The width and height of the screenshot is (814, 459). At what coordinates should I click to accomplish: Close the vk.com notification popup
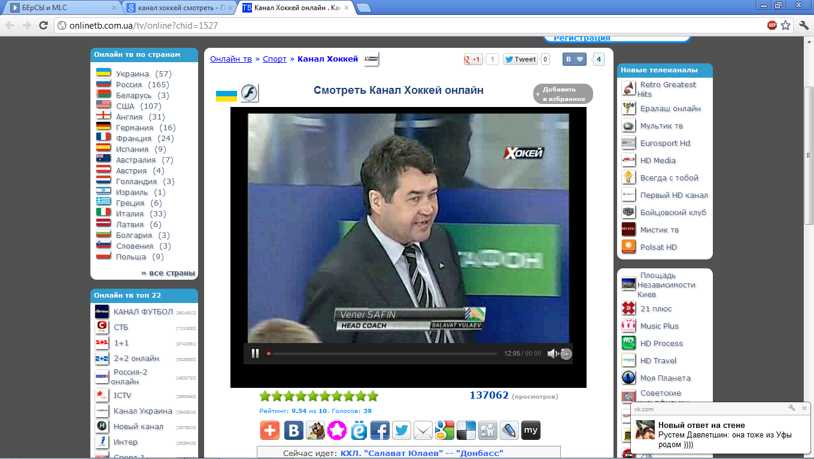[804, 408]
